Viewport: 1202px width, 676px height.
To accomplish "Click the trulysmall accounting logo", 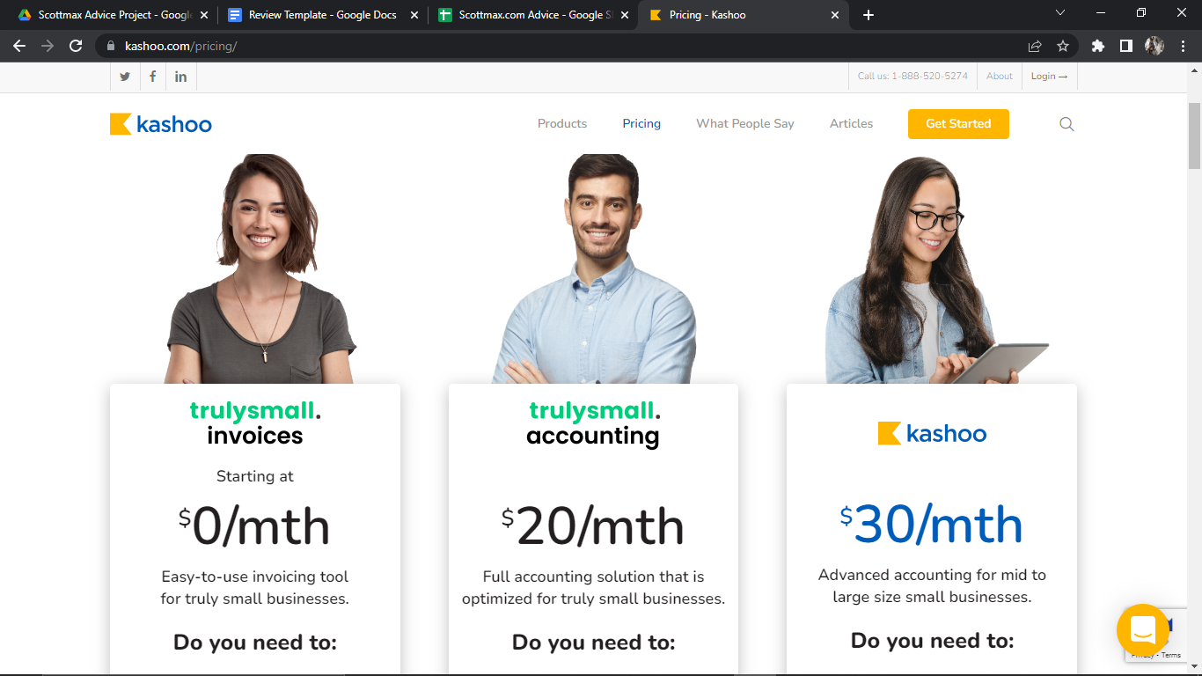I will pyautogui.click(x=593, y=423).
